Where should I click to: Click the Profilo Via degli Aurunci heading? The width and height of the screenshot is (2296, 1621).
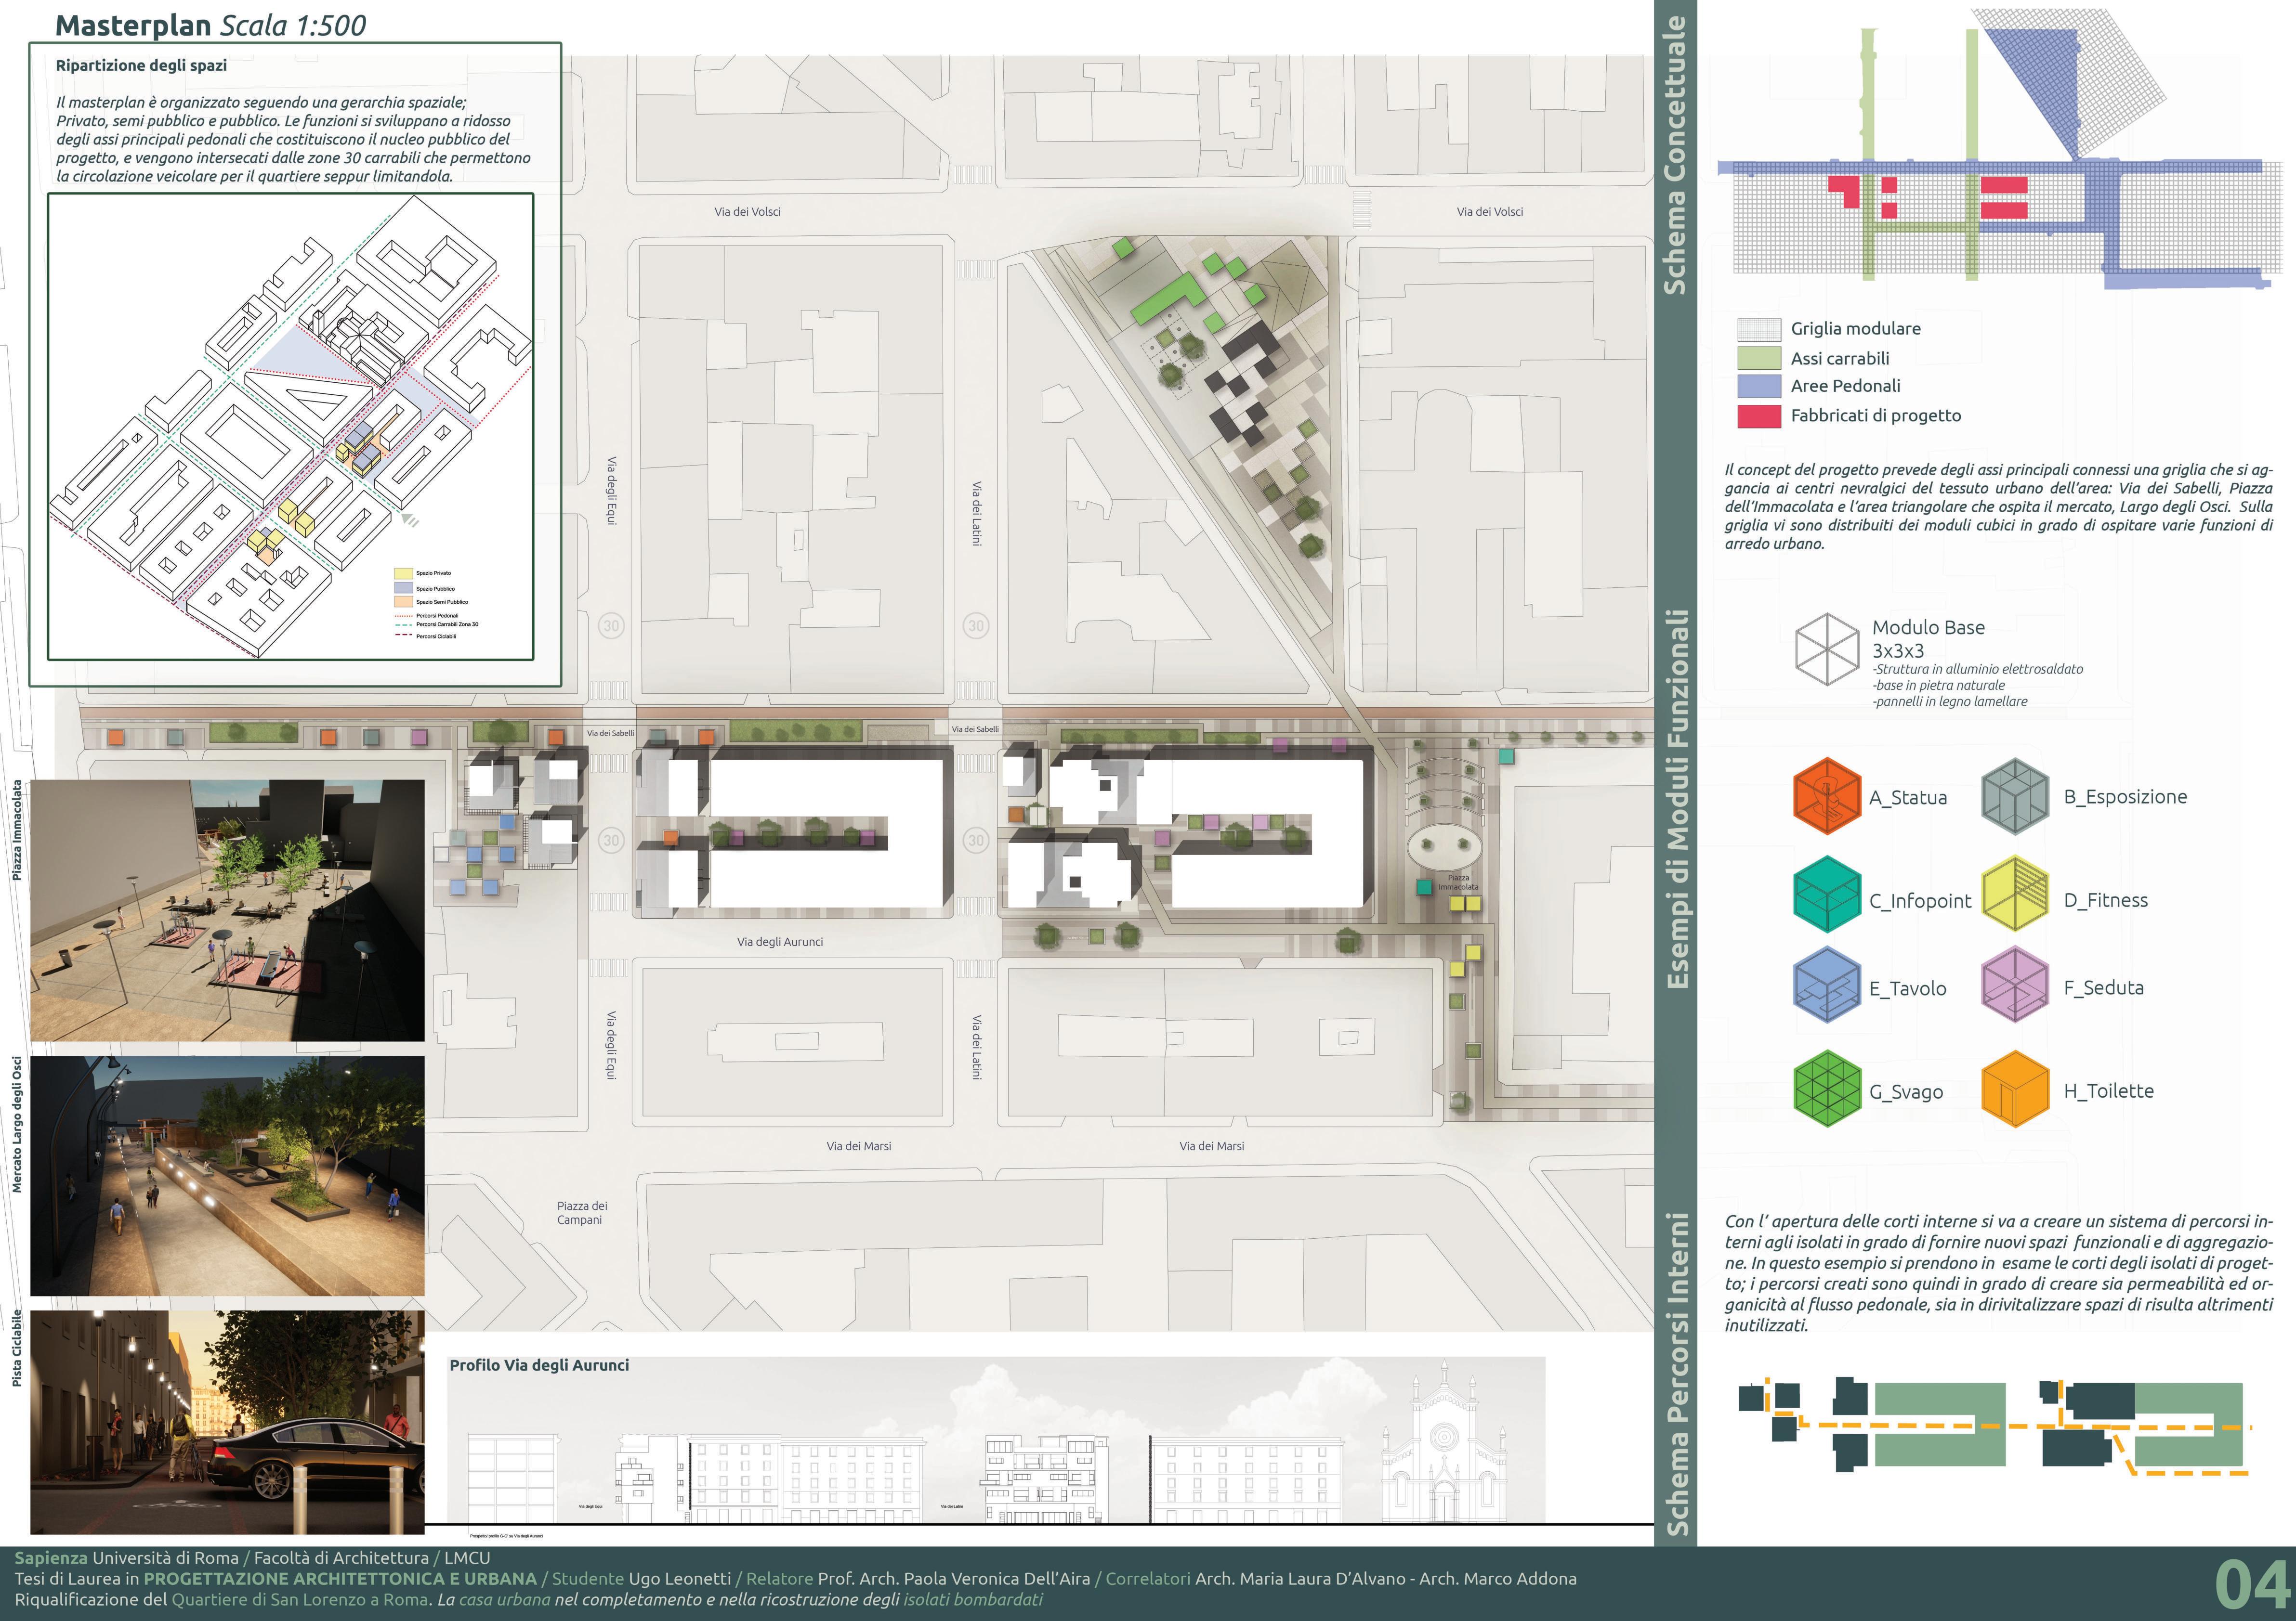[x=539, y=1365]
